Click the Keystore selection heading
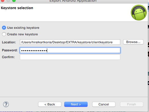Viewport: 149px width, 112px height. (x=17, y=8)
